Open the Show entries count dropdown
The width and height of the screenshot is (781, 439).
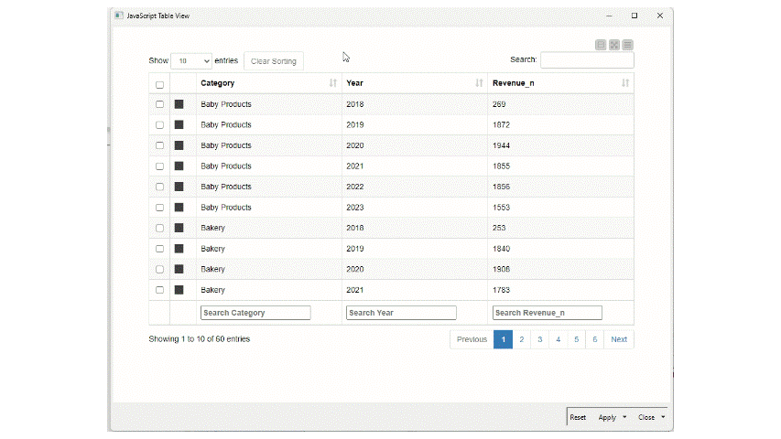[190, 61]
